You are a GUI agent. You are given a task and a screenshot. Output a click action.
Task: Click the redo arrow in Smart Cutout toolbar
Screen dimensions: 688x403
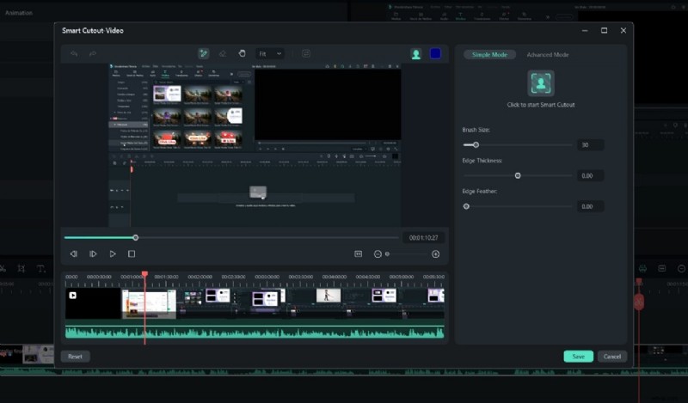click(93, 53)
